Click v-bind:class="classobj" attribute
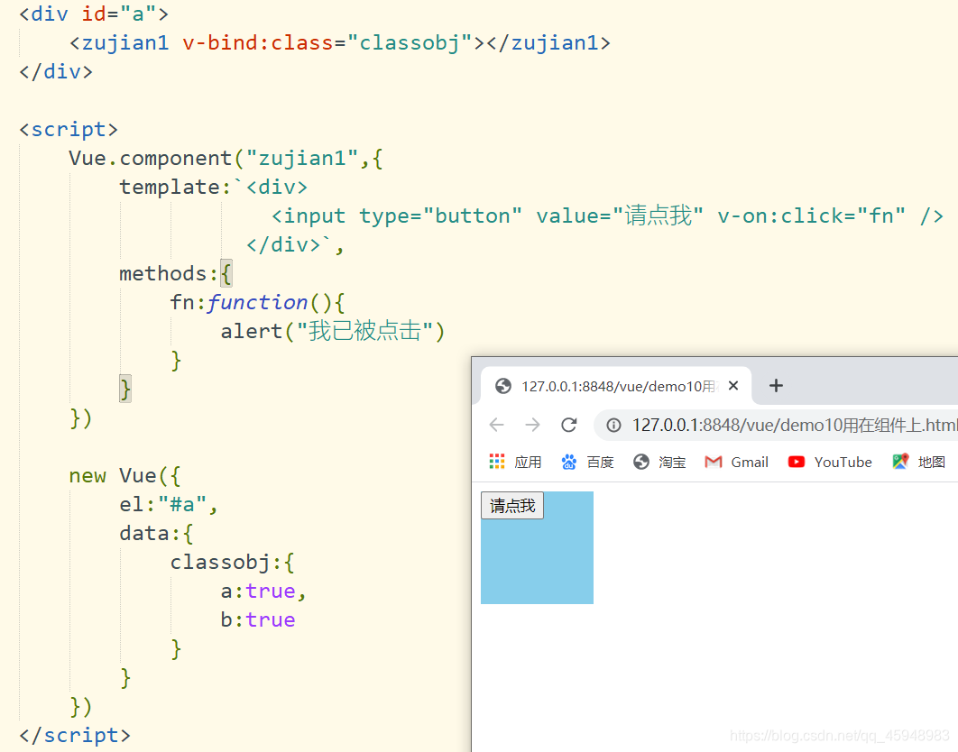The height and width of the screenshot is (752, 958). 327,42
